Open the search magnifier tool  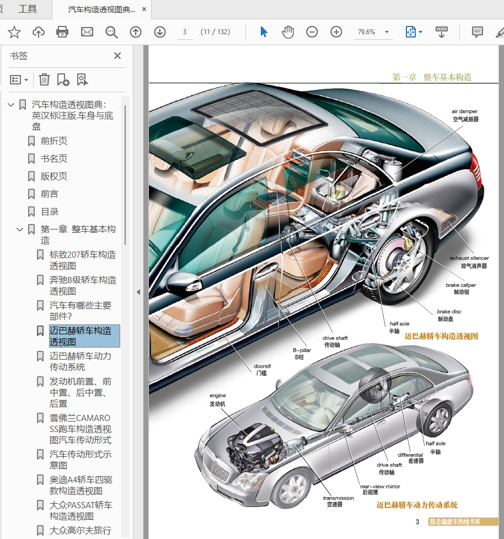click(111, 32)
